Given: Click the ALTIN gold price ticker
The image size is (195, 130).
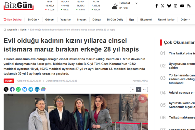Looking at the screenshot, I should pyautogui.click(x=96, y=6).
